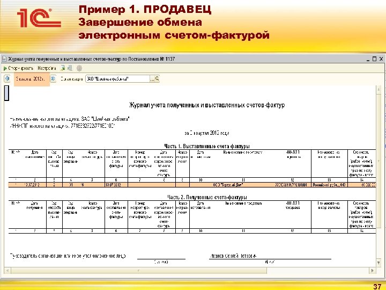Click the 'Наименование продавца' column header in Part 2
Viewport: 386px width, 290px height.
243,204
